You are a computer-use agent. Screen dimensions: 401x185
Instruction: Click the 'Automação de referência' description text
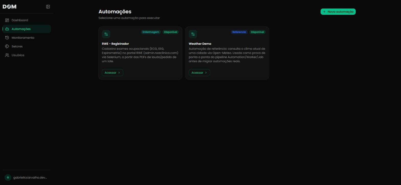227,55
